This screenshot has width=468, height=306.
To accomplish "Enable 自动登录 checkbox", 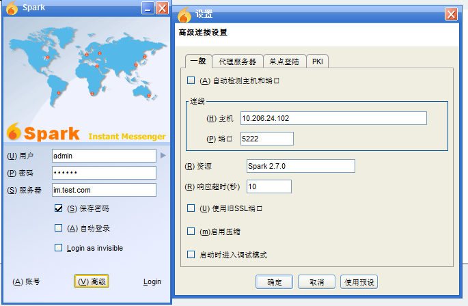I will (x=59, y=228).
